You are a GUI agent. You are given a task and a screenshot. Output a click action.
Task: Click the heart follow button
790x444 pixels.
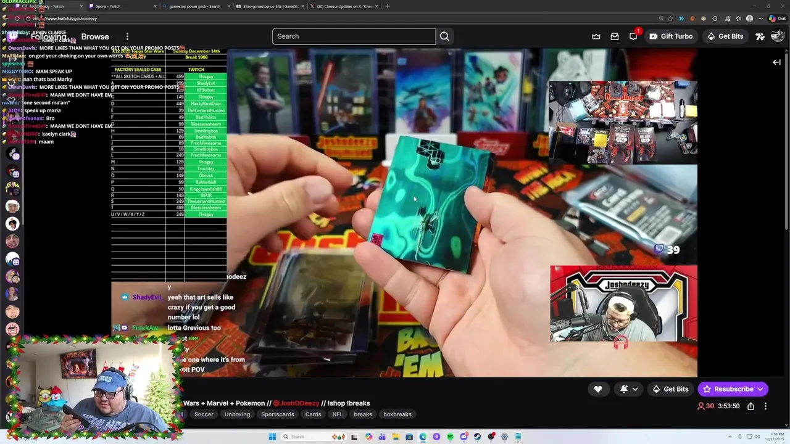pyautogui.click(x=598, y=389)
